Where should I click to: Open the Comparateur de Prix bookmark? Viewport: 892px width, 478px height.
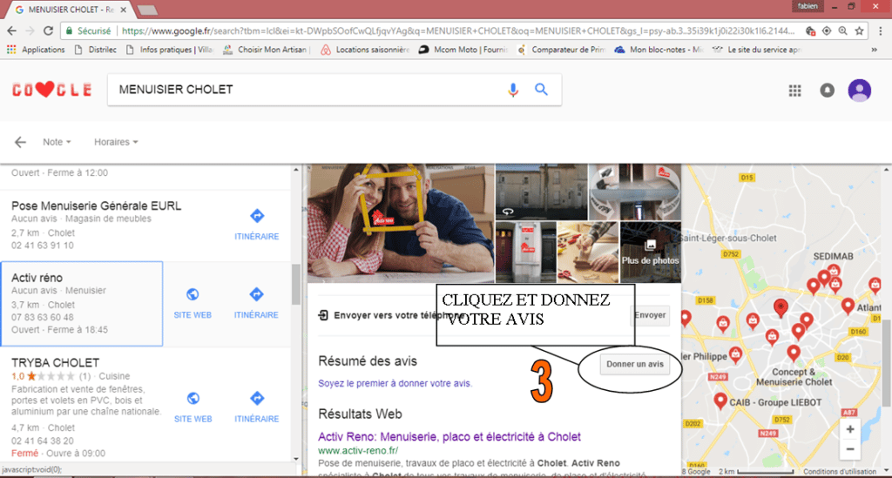coord(561,50)
